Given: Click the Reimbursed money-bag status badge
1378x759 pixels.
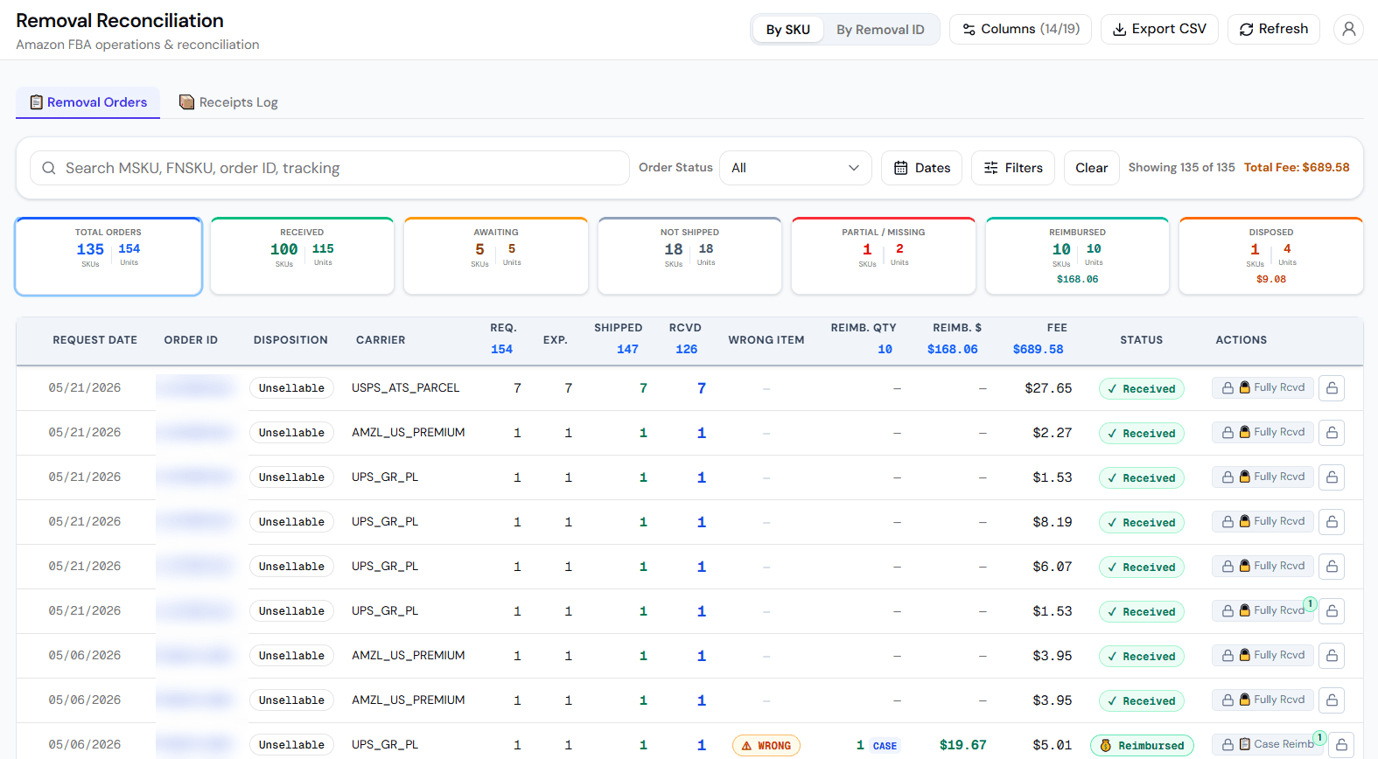Looking at the screenshot, I should 1142,746.
